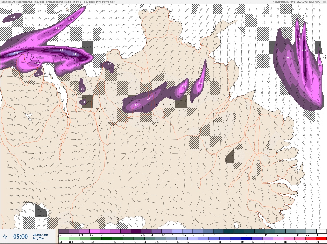Click the 0.2 value label on the map
This screenshot has height=244, width=327.
[13, 17]
